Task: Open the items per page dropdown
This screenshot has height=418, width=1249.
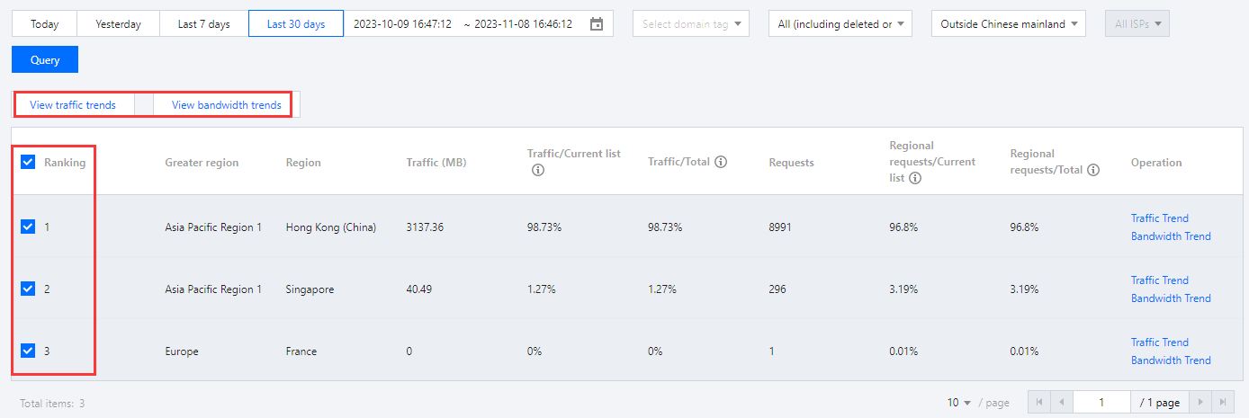Action: 959,403
